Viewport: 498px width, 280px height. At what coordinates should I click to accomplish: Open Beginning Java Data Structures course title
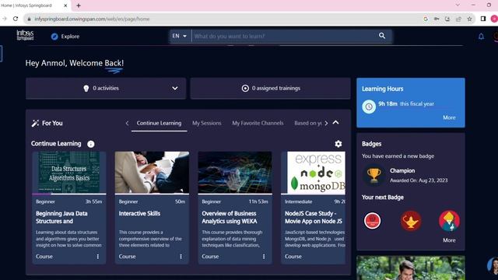pos(61,217)
